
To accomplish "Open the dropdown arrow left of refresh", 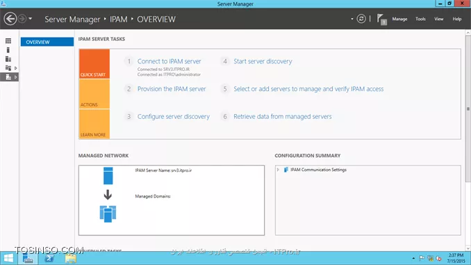I will [352, 19].
